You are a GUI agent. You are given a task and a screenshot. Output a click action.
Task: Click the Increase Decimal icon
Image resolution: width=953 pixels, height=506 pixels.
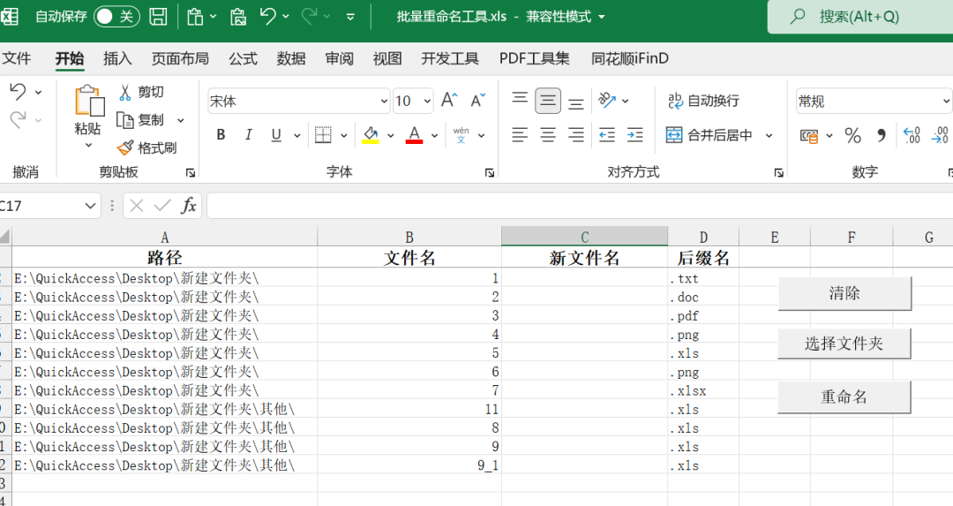point(912,135)
